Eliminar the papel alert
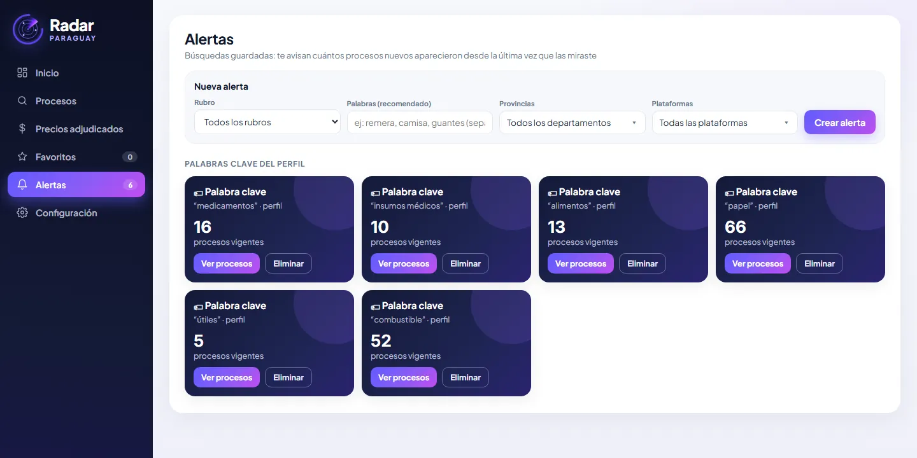917x458 pixels. 820,263
